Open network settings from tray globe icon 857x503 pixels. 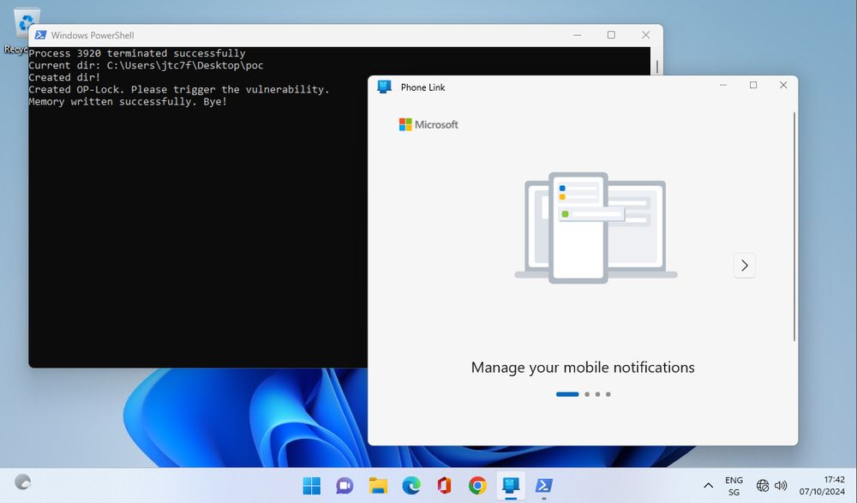click(763, 486)
